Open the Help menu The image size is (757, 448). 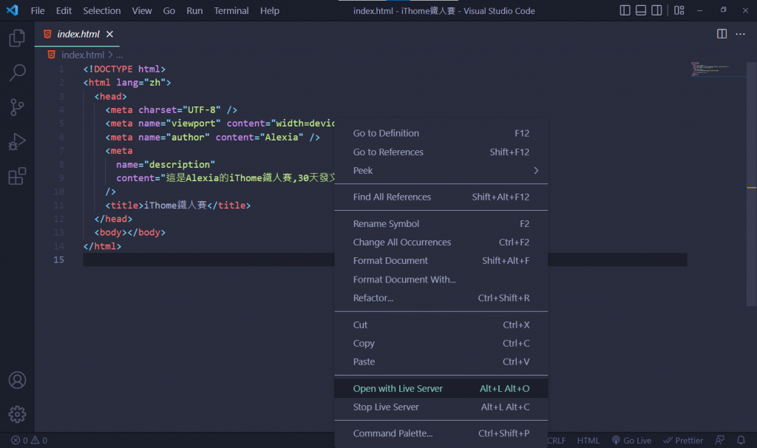point(270,10)
